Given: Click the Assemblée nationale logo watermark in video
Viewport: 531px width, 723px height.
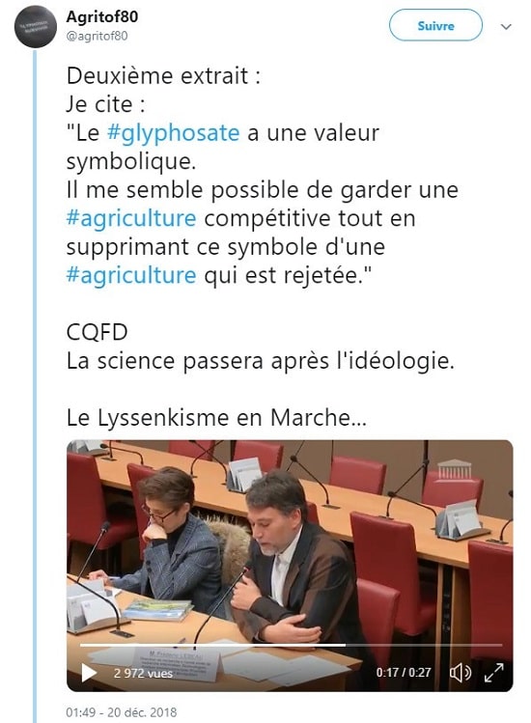Looking at the screenshot, I should tap(454, 469).
